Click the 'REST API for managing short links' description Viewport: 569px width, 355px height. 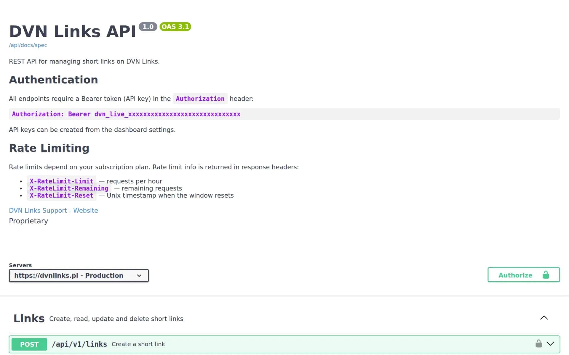[84, 61]
